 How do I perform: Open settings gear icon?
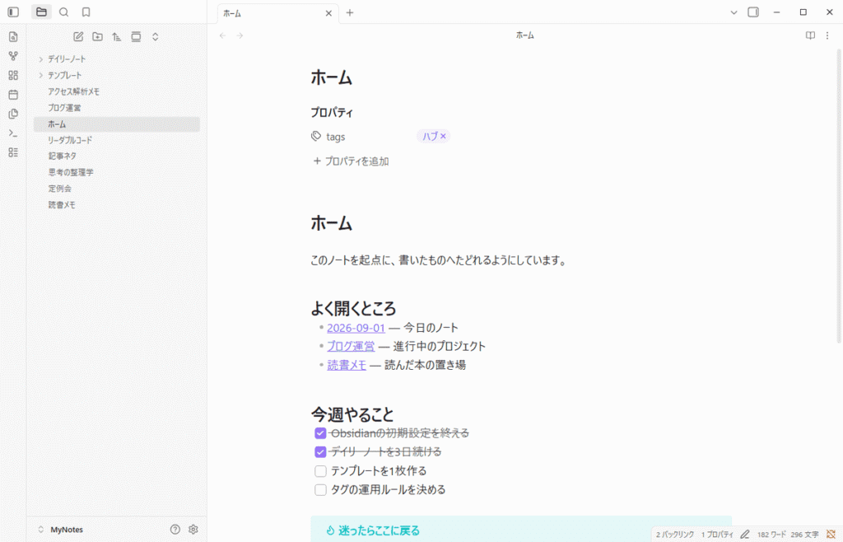[x=193, y=529]
